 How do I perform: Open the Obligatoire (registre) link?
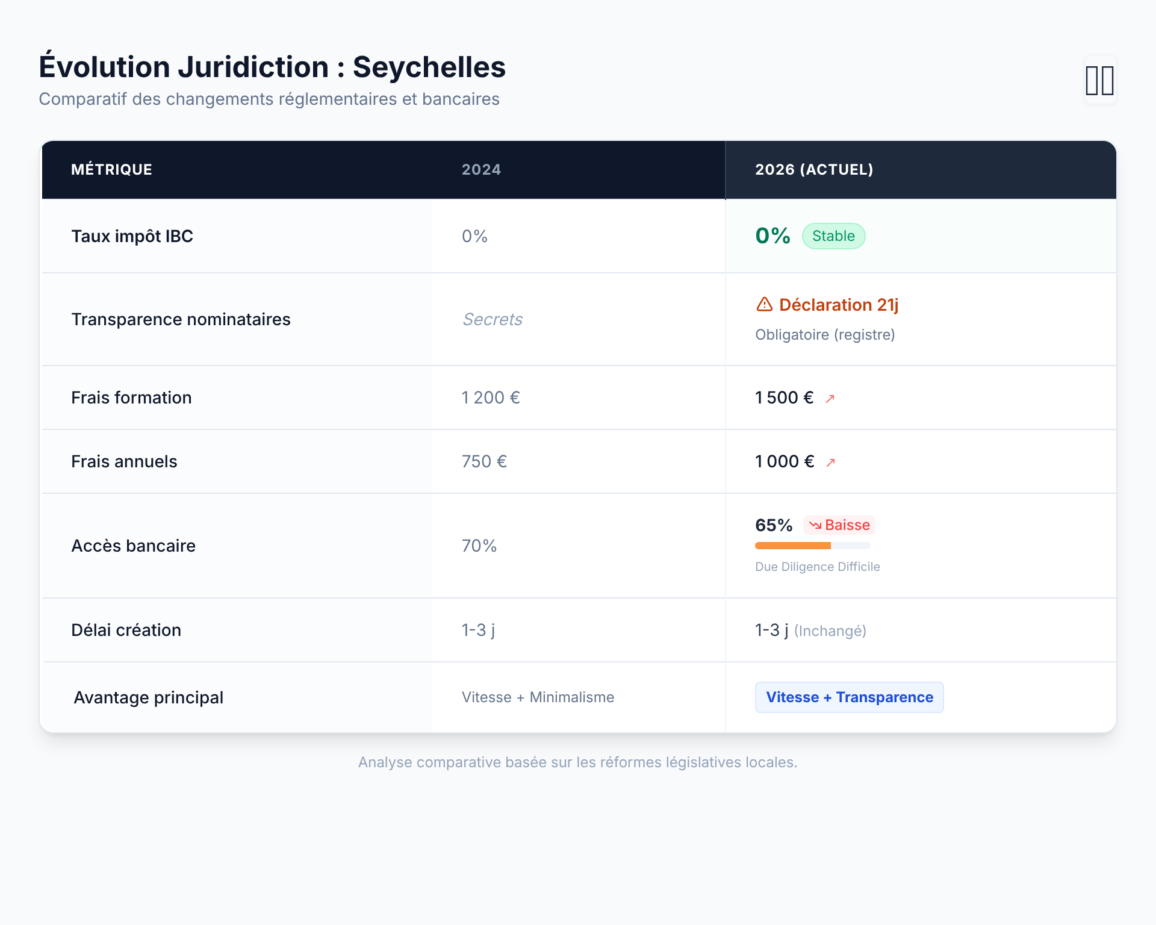(825, 334)
